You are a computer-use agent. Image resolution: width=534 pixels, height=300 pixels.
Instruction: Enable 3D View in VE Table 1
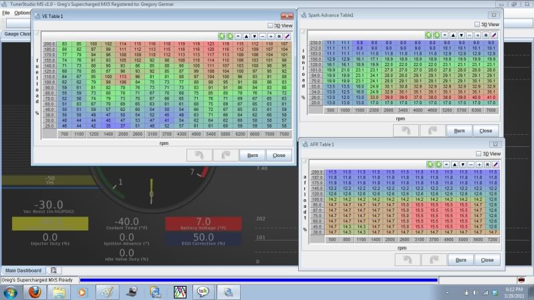click(280, 25)
